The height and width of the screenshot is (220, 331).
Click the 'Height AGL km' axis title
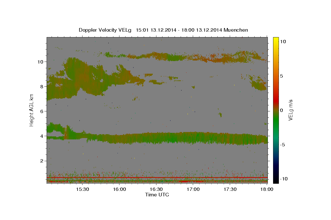[x=32, y=110]
